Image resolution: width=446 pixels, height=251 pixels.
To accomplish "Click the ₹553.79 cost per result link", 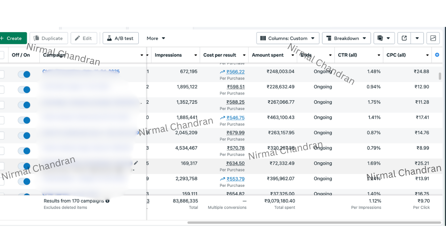I will pos(236,179).
